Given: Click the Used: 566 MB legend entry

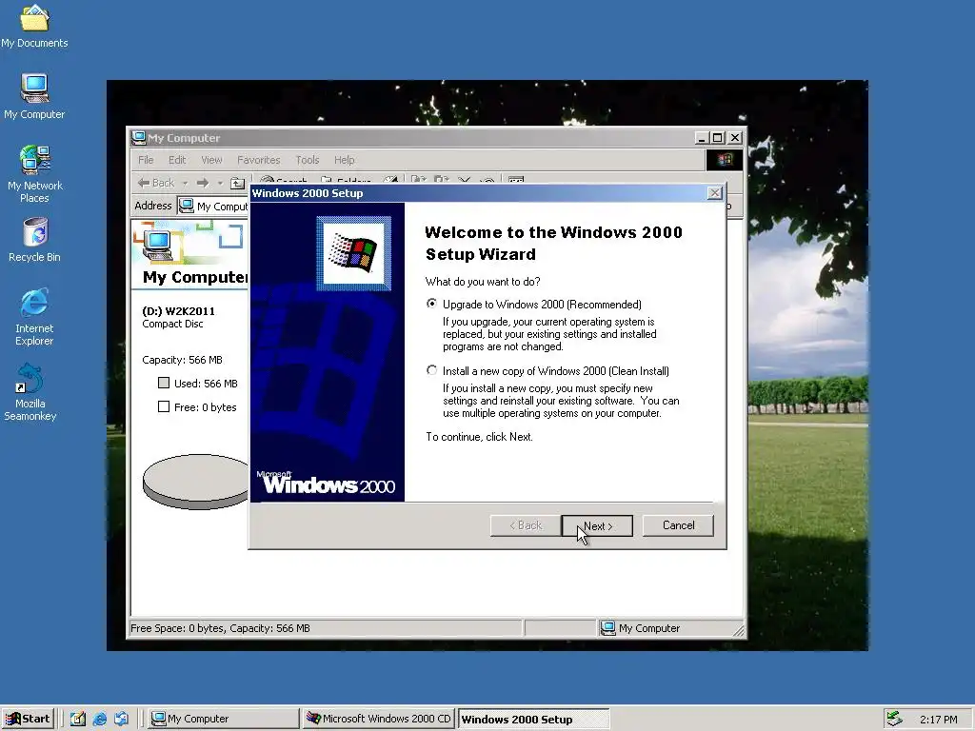Looking at the screenshot, I should coord(198,384).
